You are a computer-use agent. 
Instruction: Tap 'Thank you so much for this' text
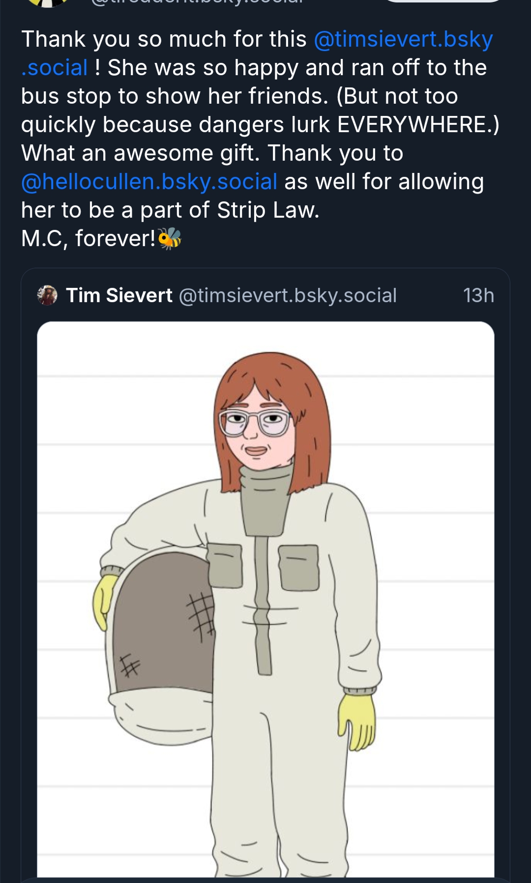164,40
